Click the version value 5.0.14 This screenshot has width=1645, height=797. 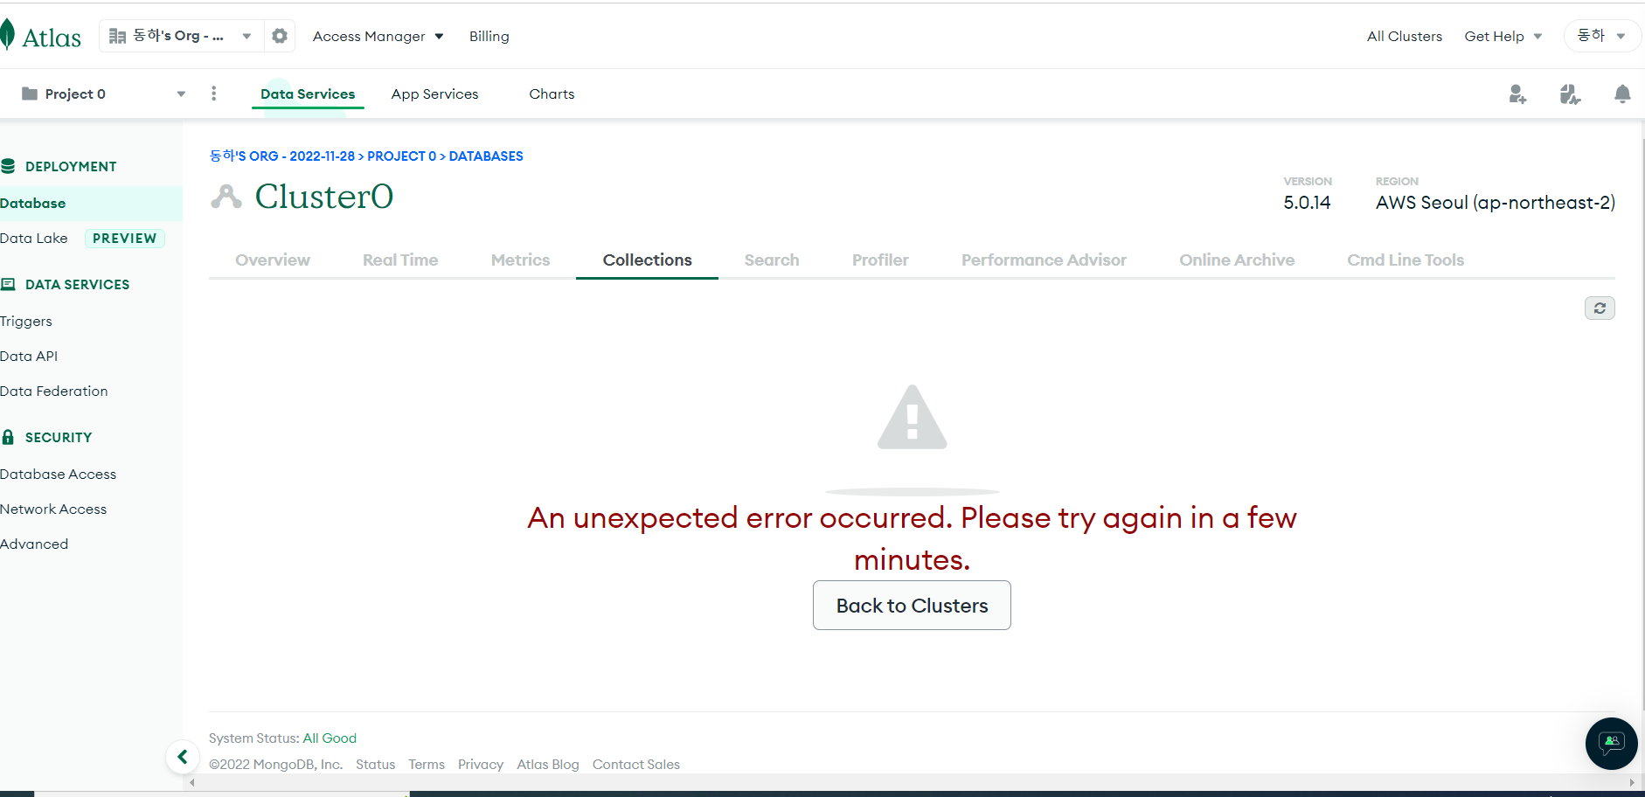point(1307,202)
